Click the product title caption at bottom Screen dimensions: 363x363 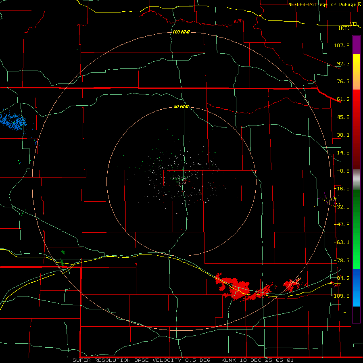click(x=183, y=360)
